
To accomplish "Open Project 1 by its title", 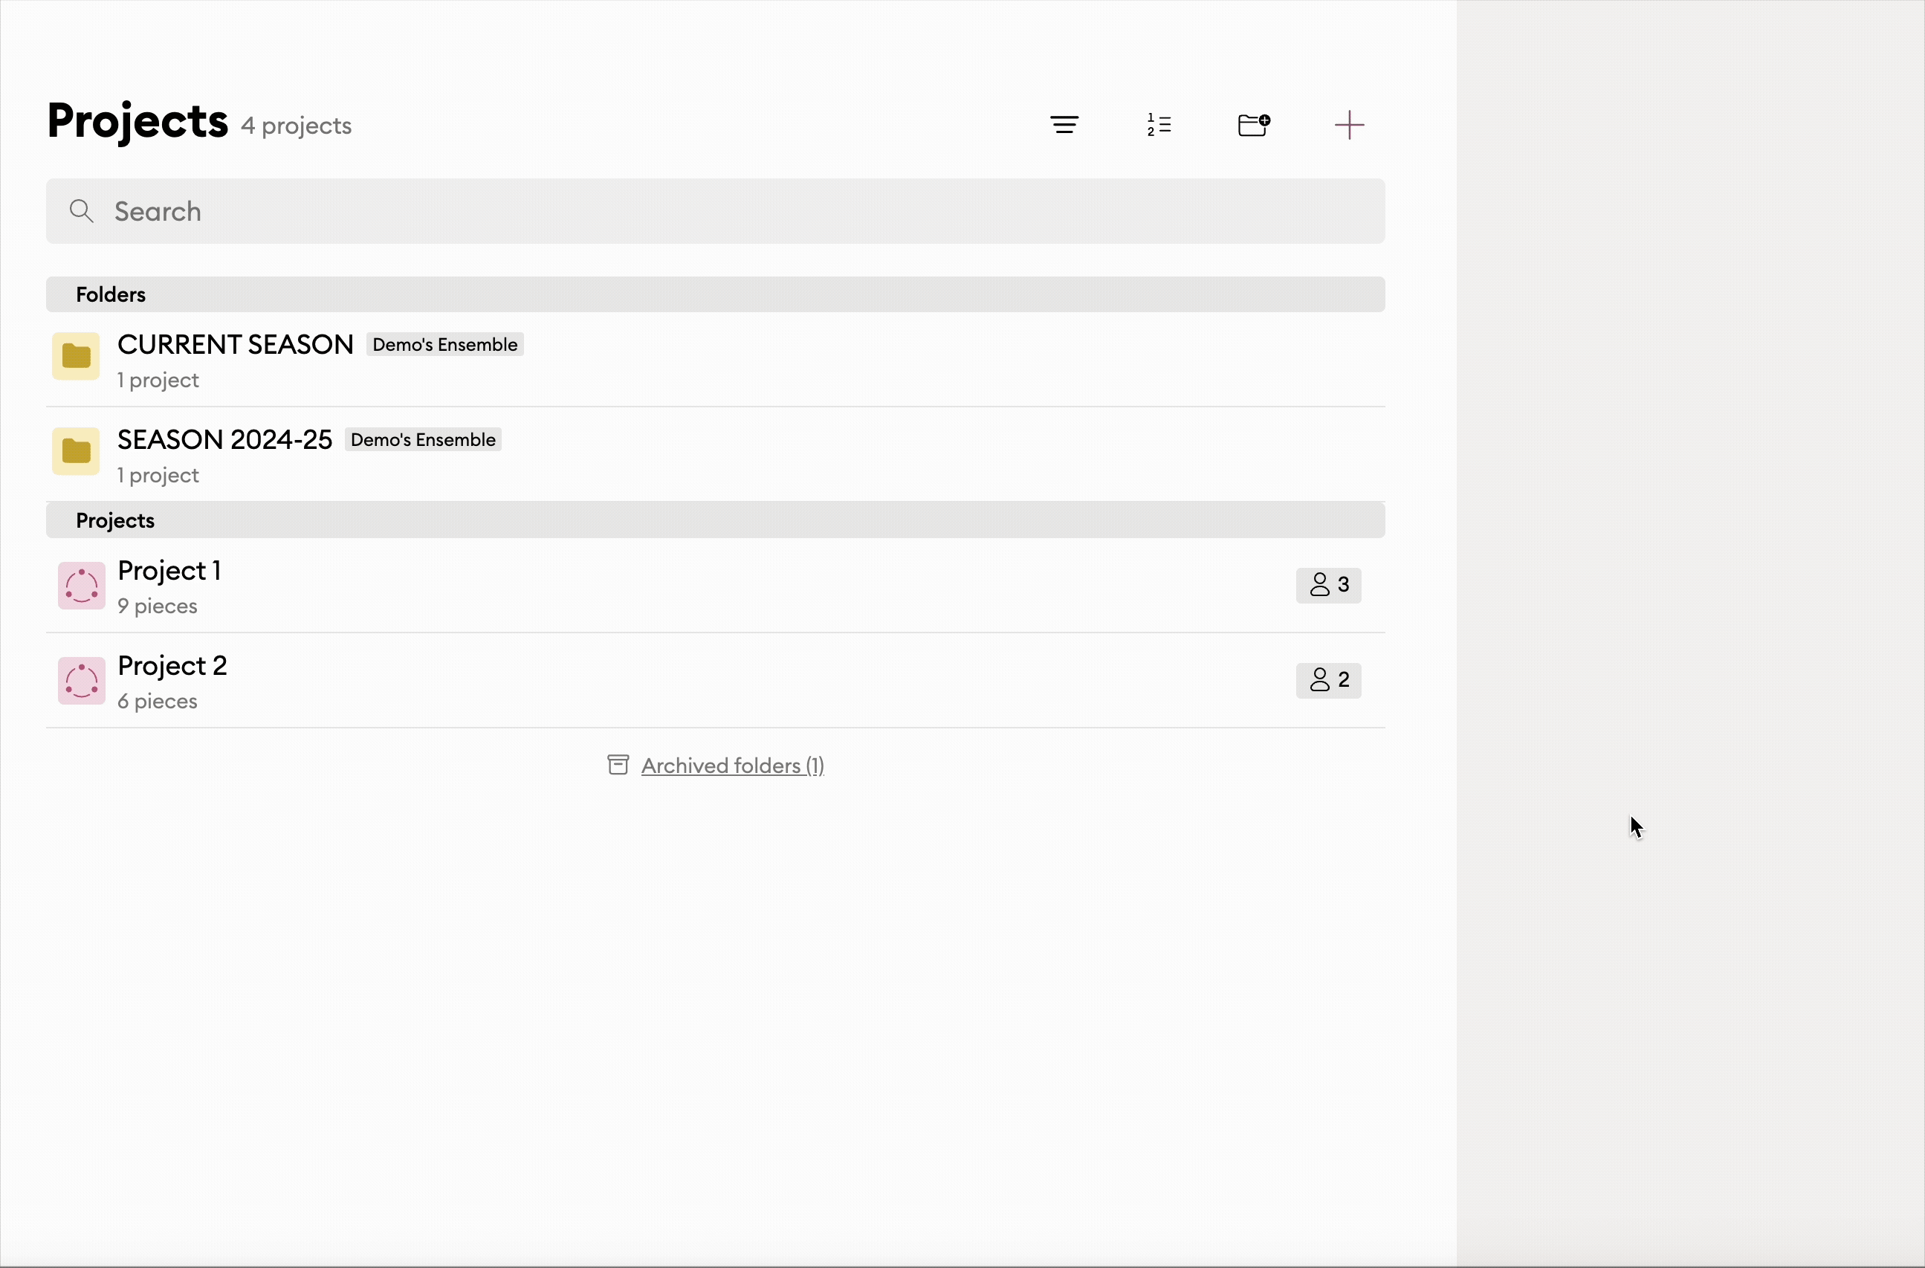I will (170, 572).
